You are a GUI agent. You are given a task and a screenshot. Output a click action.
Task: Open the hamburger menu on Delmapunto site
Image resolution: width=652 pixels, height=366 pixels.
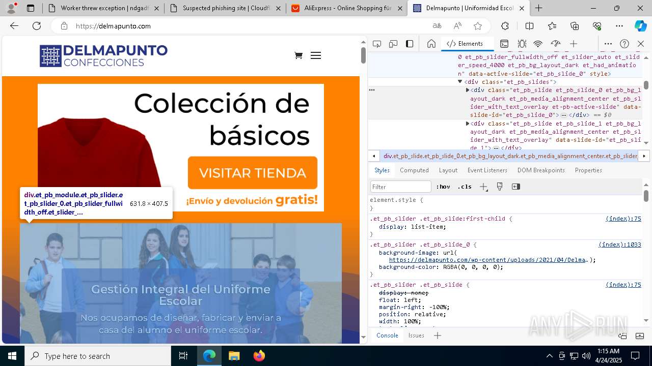pyautogui.click(x=316, y=55)
